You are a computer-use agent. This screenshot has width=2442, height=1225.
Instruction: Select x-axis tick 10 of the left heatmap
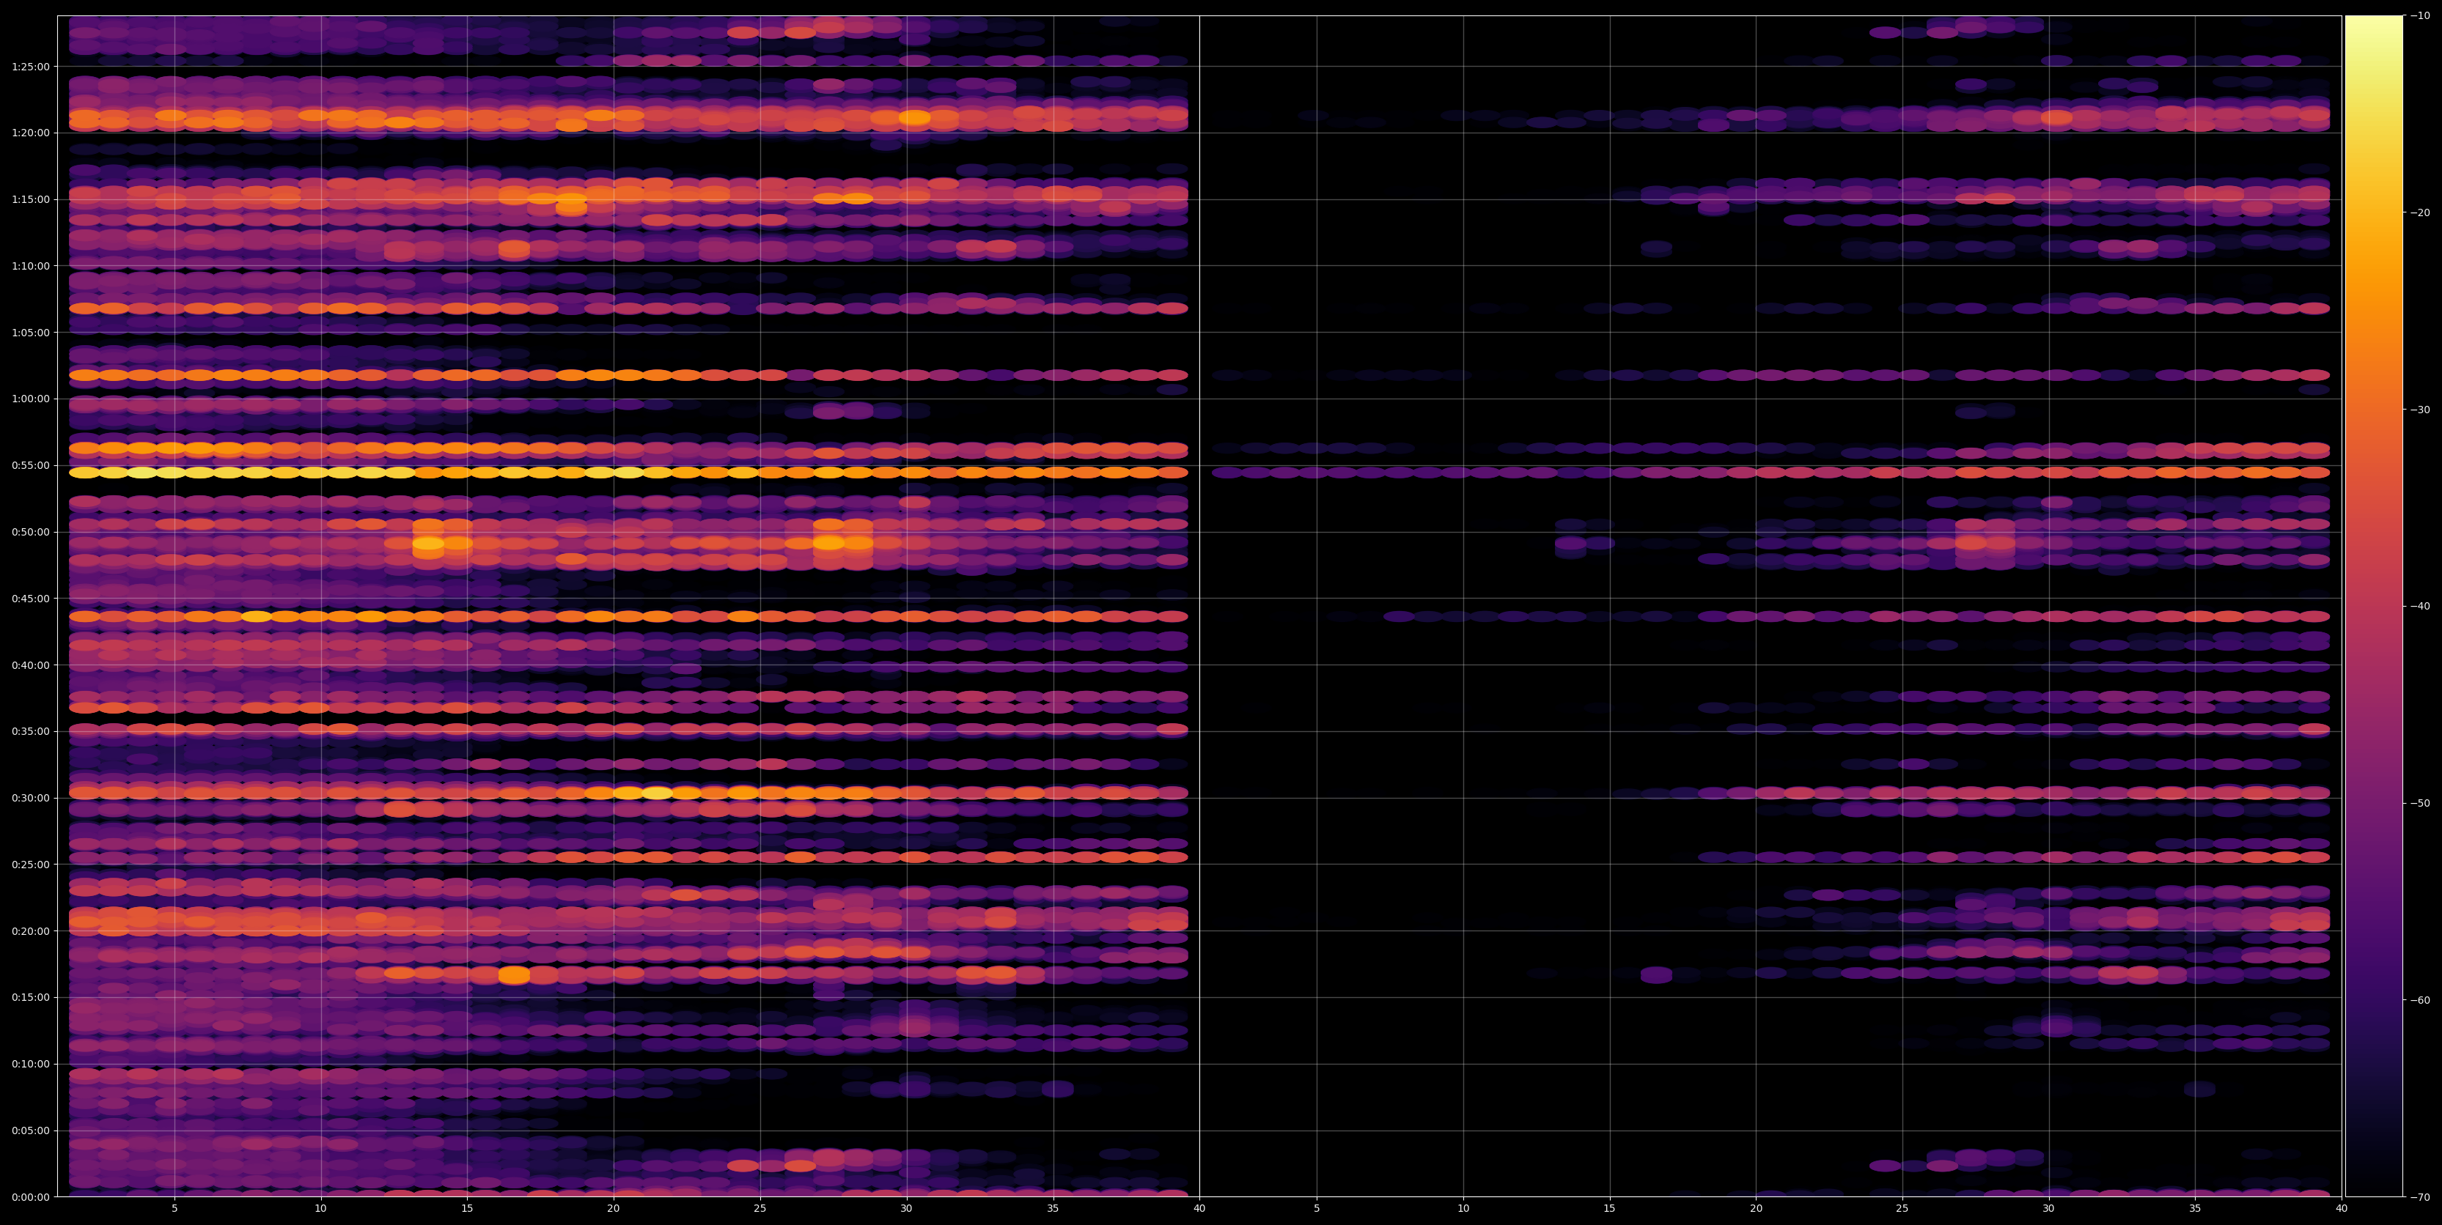coord(320,1209)
